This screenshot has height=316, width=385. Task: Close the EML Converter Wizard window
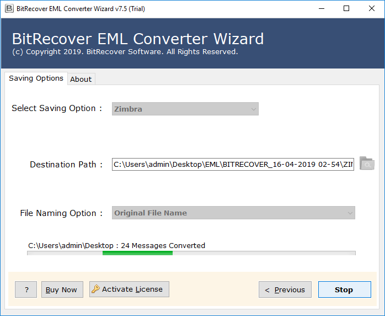(x=372, y=9)
